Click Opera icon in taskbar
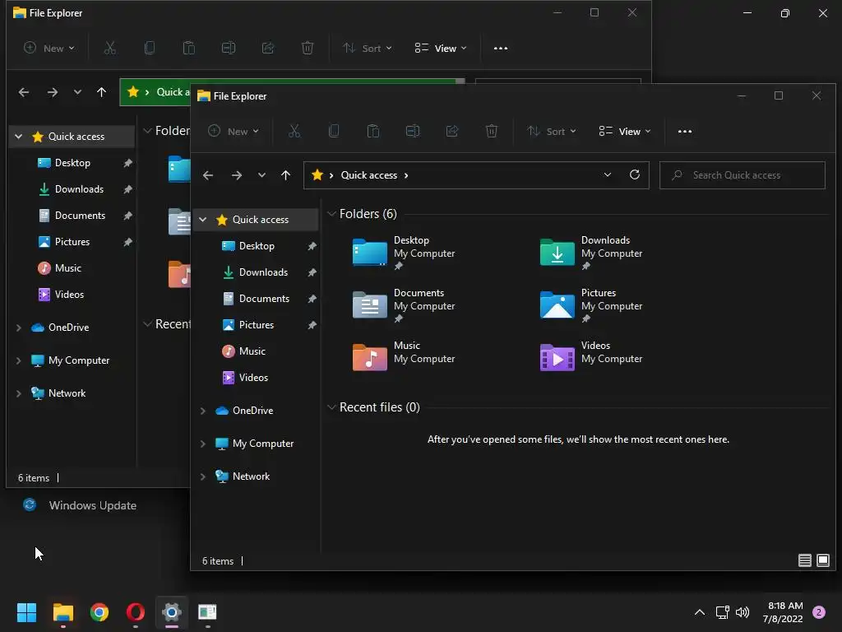Screen dimensions: 842x632 [x=136, y=612]
